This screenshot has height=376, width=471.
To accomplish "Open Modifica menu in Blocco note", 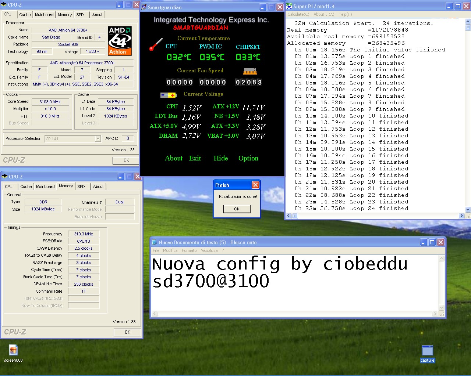I will (170, 250).
